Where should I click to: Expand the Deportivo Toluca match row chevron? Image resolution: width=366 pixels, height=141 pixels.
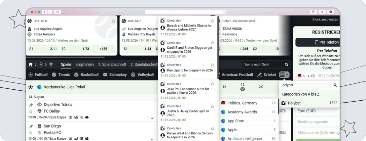pos(152,118)
